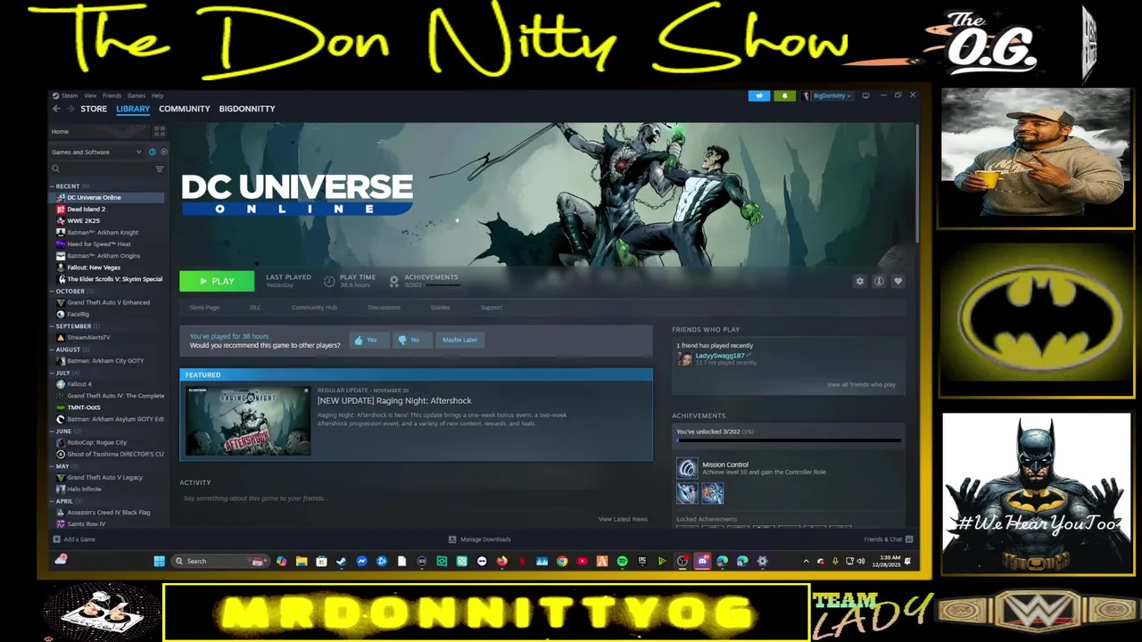This screenshot has height=642, width=1142.
Task: Open View all friends who play link
Action: point(861,384)
